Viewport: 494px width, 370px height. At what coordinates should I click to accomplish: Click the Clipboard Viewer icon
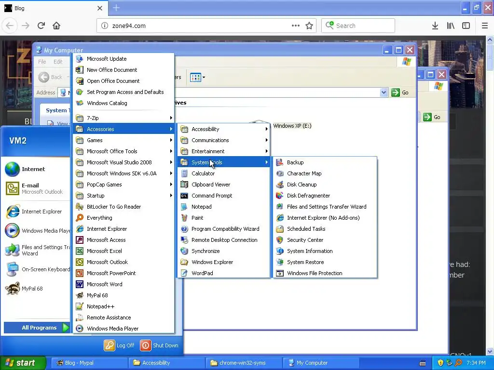pos(184,185)
